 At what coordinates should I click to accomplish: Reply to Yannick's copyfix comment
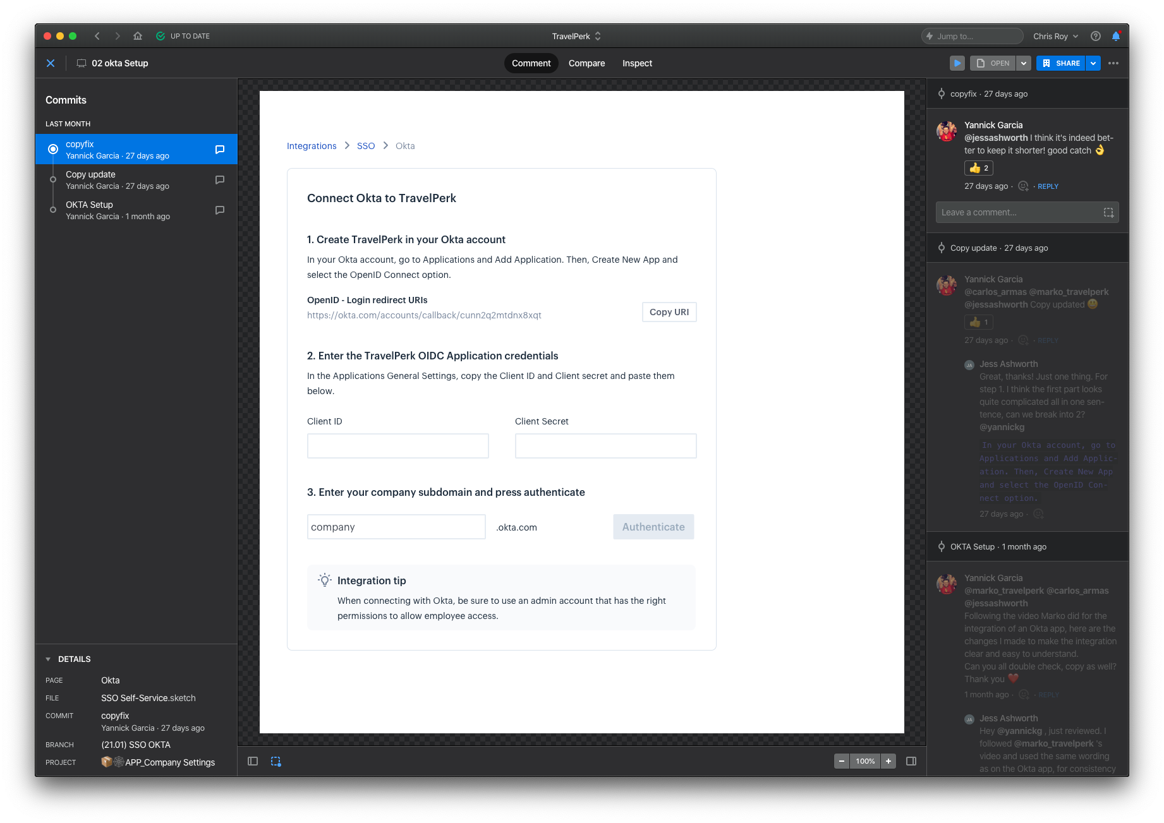click(1048, 186)
